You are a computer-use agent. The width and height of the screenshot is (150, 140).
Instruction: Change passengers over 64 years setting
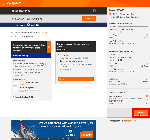tap(45, 32)
